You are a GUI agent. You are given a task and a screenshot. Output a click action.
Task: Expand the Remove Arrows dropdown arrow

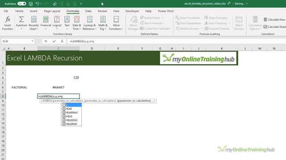pyautogui.click(x=202, y=28)
